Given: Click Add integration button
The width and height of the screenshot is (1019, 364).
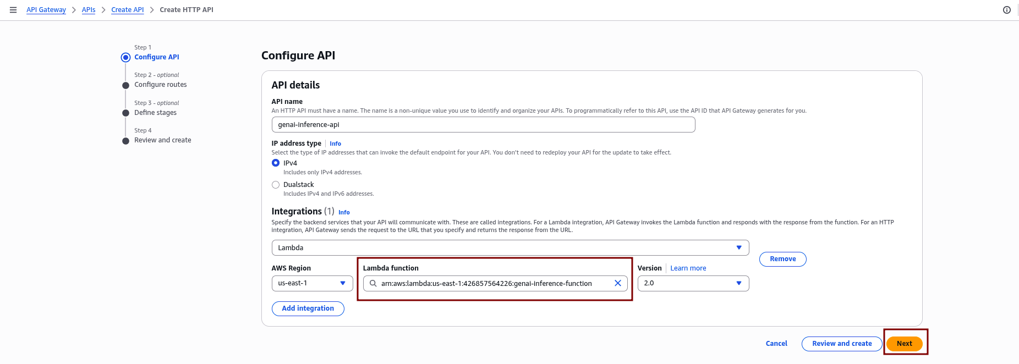Looking at the screenshot, I should [308, 308].
